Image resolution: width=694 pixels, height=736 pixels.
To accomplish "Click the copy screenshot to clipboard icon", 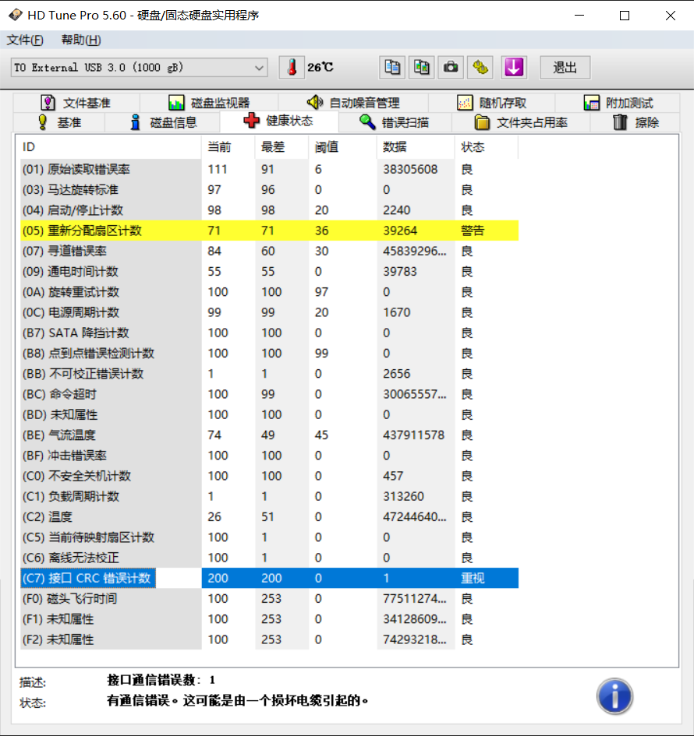I will pyautogui.click(x=422, y=68).
